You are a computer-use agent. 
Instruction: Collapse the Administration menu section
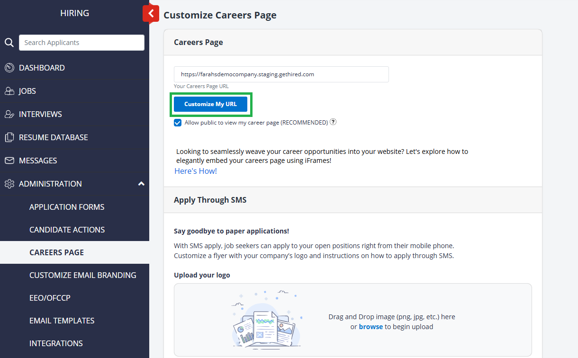tap(141, 184)
